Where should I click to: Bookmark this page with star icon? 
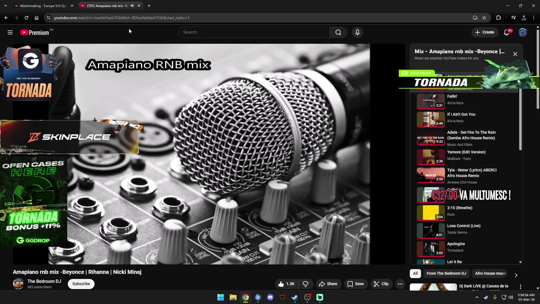point(484,18)
